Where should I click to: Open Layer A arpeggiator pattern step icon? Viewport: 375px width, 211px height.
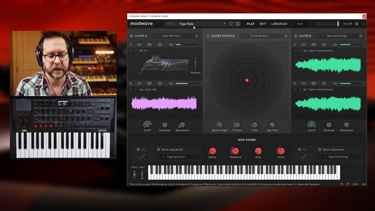(x=143, y=157)
